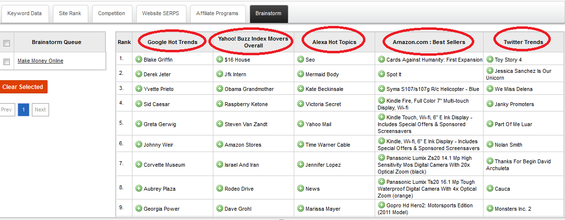The width and height of the screenshot is (565, 220).
Task: Click the Amazon.com Best Sellers header
Action: pos(429,42)
